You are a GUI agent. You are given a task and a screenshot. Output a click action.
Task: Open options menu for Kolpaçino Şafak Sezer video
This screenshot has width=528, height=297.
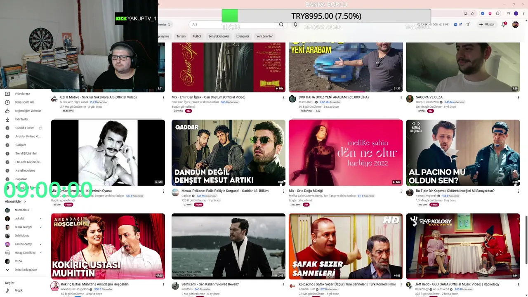coord(401,285)
